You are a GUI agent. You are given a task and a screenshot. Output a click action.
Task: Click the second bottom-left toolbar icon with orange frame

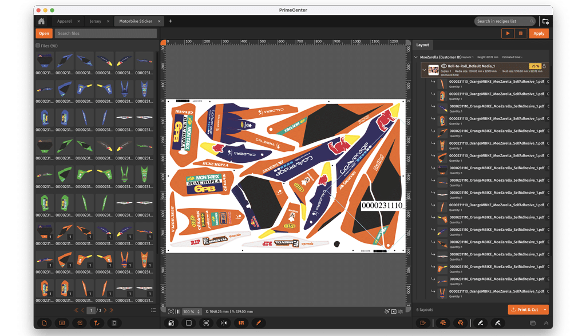pos(62,323)
